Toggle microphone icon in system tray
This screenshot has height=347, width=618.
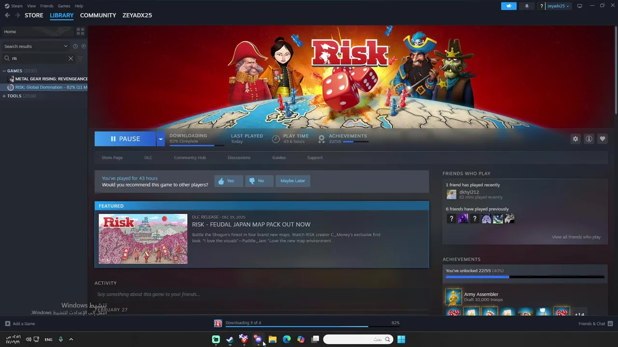click(x=61, y=339)
